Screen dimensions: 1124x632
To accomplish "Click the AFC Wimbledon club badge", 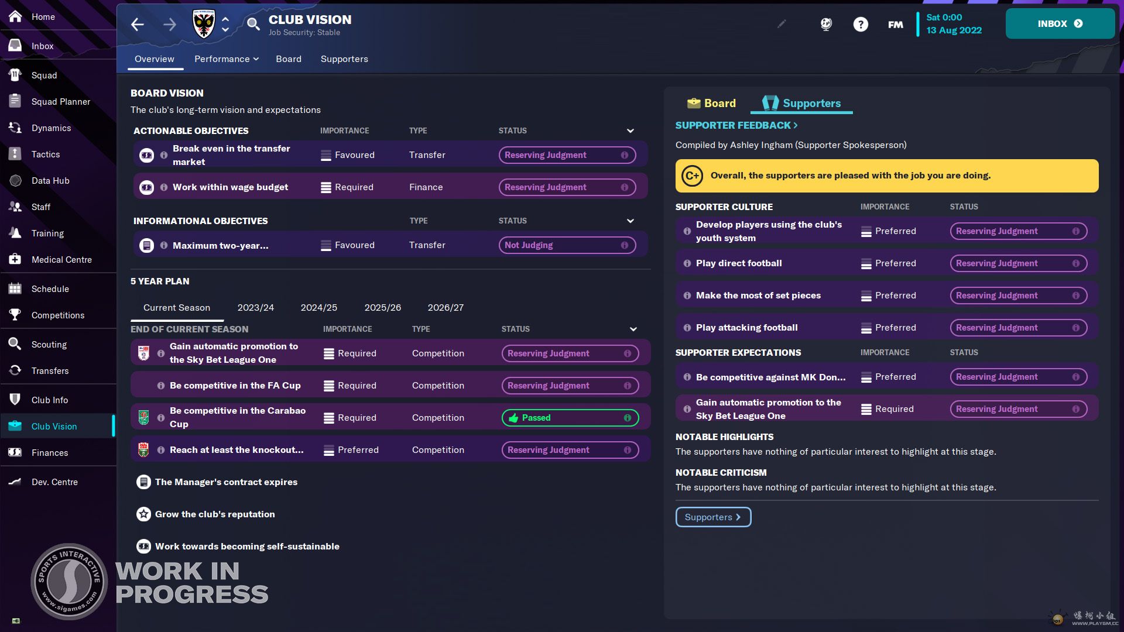I will (x=204, y=24).
